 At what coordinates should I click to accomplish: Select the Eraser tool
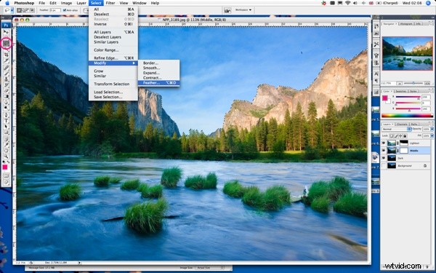pyautogui.click(x=6, y=90)
